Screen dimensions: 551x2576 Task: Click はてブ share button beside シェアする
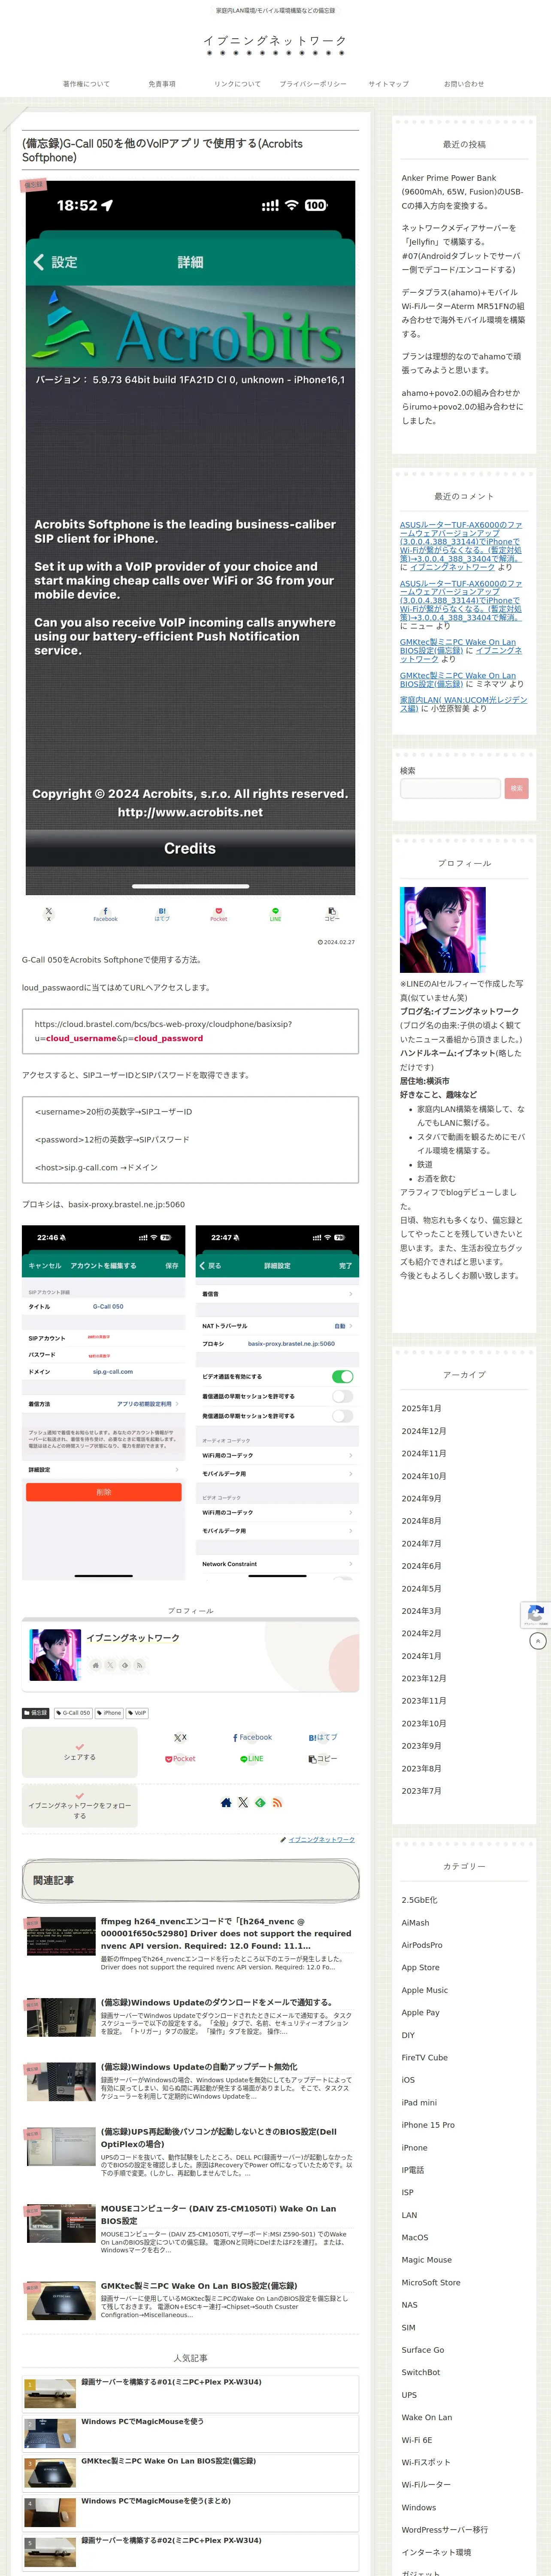[323, 1738]
